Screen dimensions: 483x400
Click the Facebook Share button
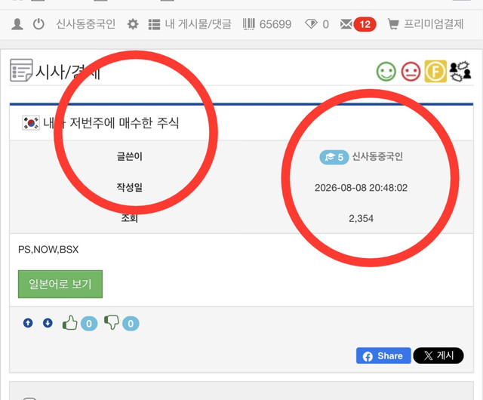point(383,355)
